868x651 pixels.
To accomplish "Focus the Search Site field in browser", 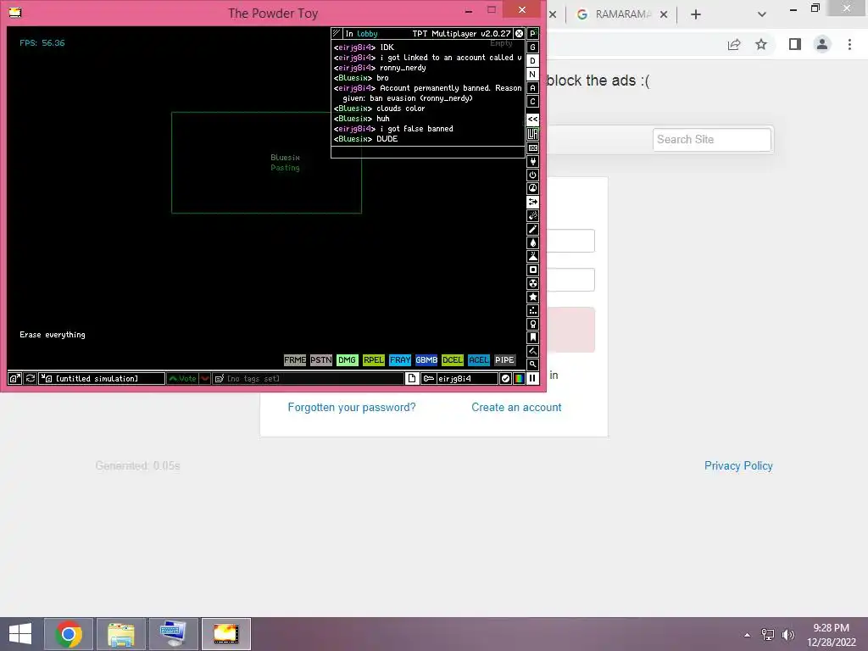I will 712,140.
